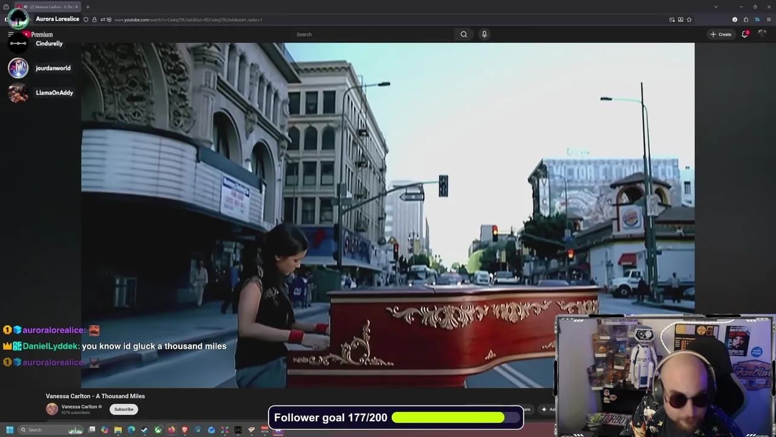Open Steam from the taskbar
Viewport: 776px width, 437px height.
(x=144, y=430)
